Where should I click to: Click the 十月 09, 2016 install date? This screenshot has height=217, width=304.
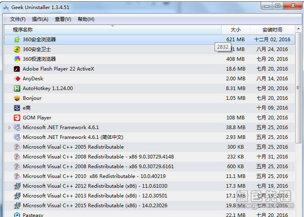click(272, 108)
